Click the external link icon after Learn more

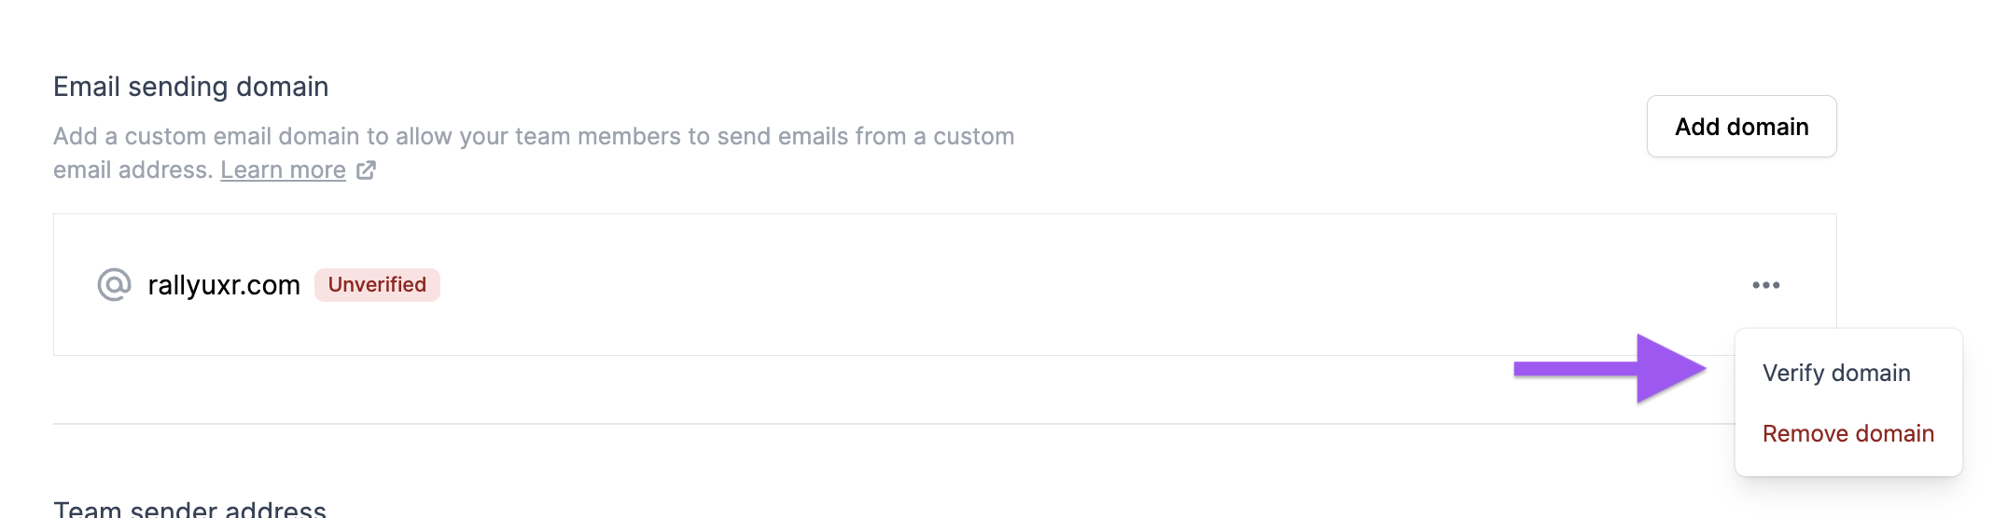coord(367,170)
